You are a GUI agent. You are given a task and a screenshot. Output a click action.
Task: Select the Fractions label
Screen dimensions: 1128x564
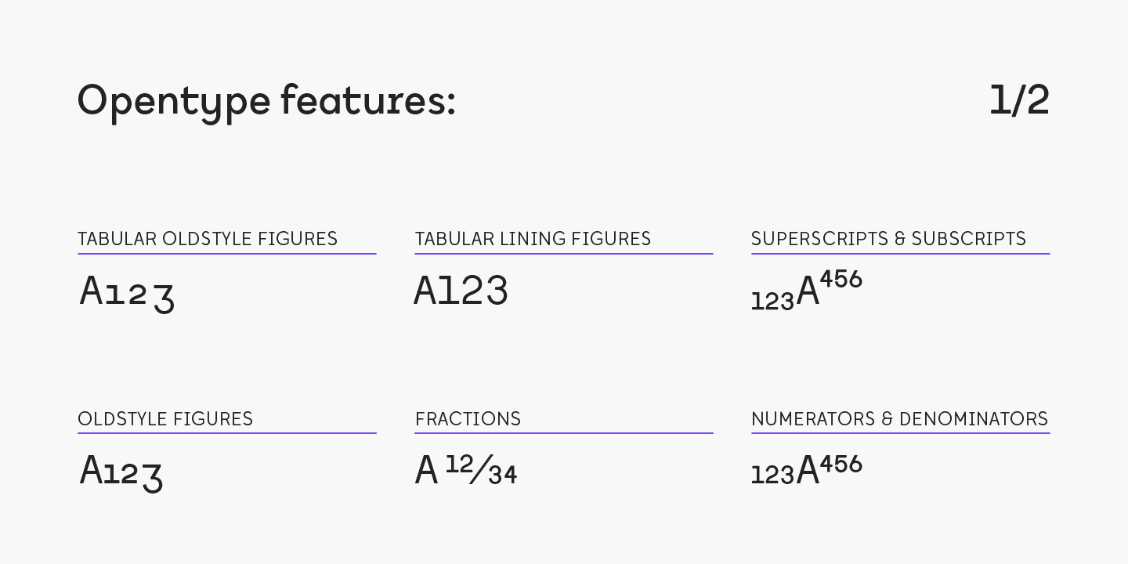(468, 419)
